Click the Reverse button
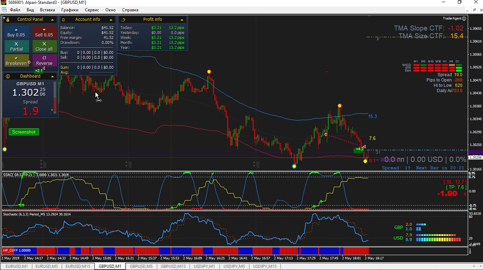This screenshot has height=270, width=483. coord(44,61)
